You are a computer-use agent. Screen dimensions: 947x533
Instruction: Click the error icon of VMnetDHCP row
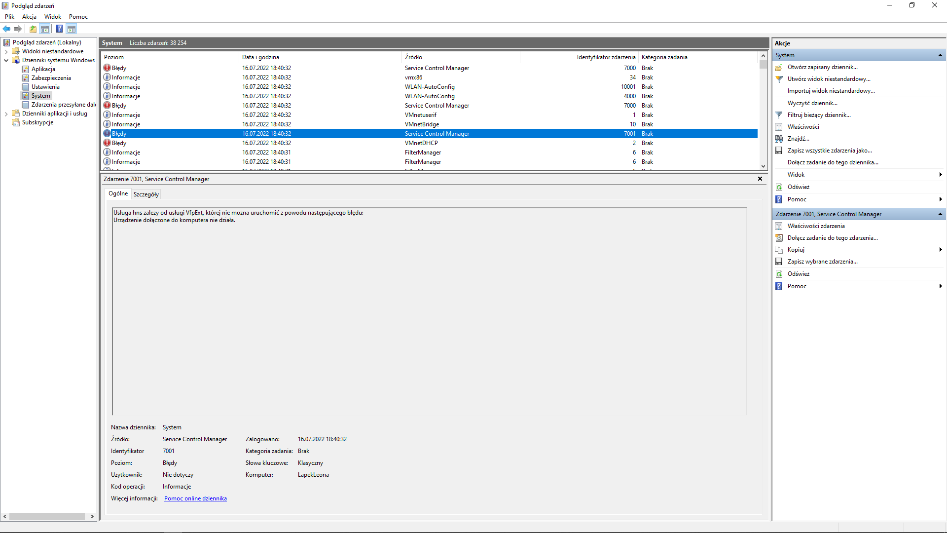pos(107,143)
